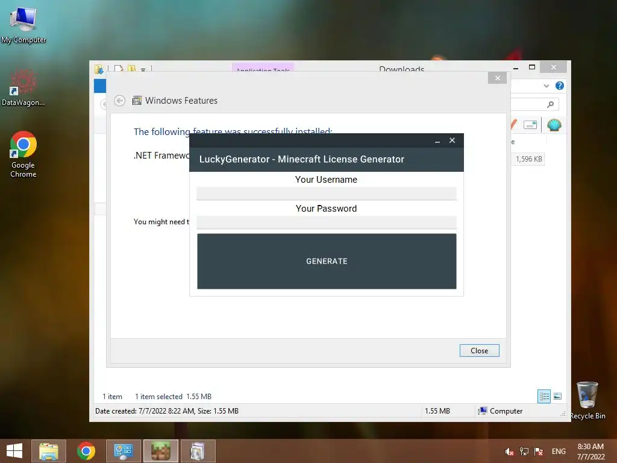Open DataWagon desktop shortcut
Viewport: 617px width, 463px height.
click(23, 88)
